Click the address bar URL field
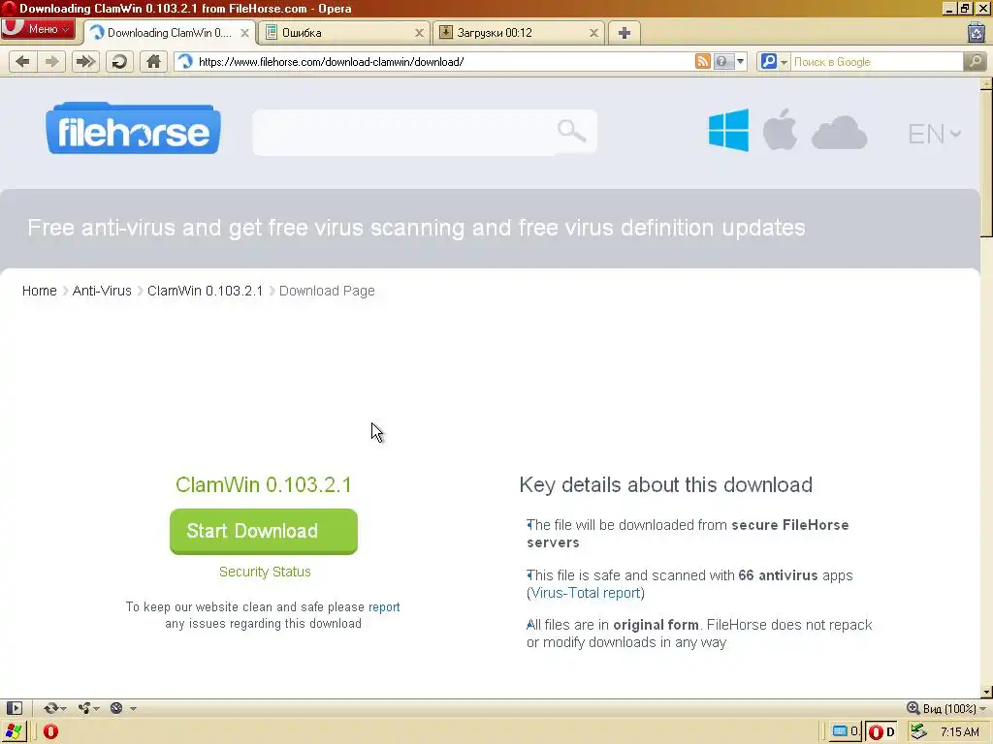This screenshot has width=993, height=744. click(443, 61)
